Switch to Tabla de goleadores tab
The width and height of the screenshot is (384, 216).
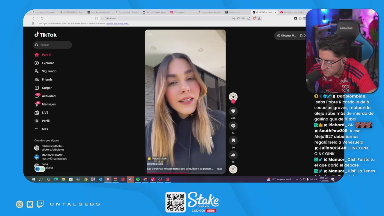click(100, 12)
